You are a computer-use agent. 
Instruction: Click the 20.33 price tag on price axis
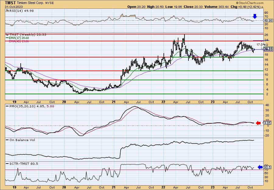268,49
